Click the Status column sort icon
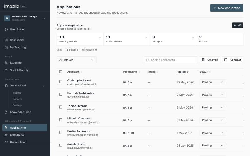Viewport: 250px width, 156px height. tap(210, 72)
